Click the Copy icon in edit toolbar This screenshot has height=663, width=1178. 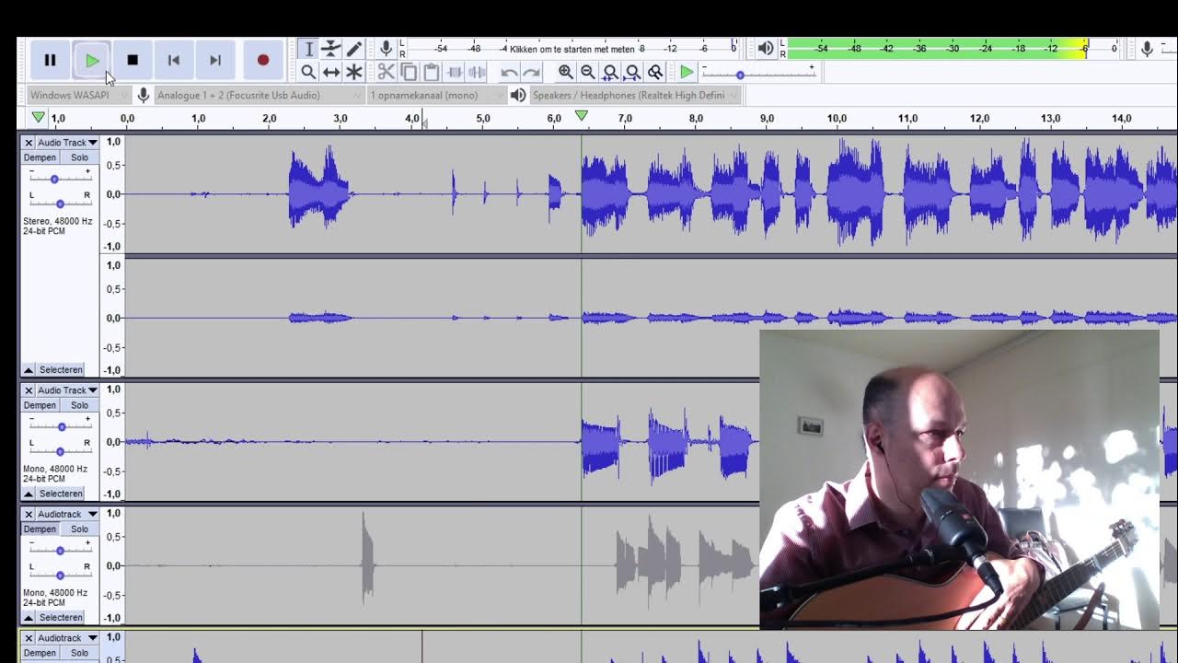point(409,72)
